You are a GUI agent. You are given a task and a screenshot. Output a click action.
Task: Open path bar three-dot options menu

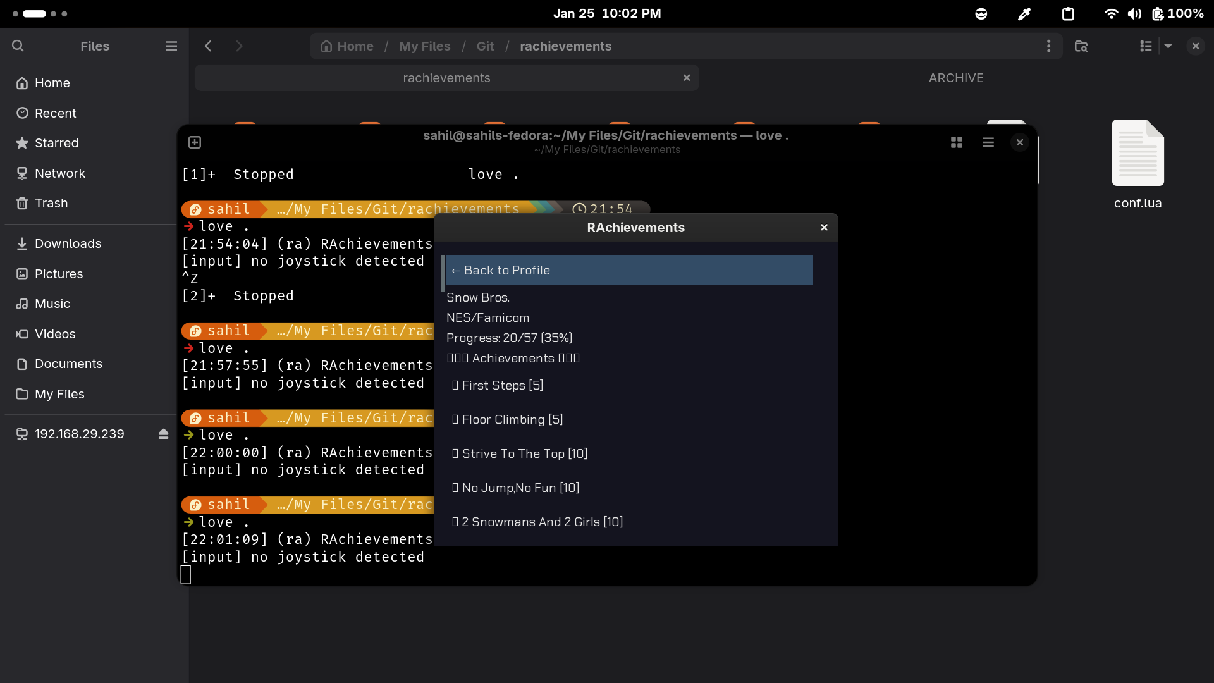pyautogui.click(x=1048, y=46)
